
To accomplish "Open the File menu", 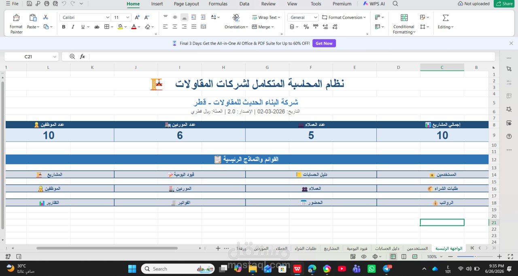I will pos(12,4).
